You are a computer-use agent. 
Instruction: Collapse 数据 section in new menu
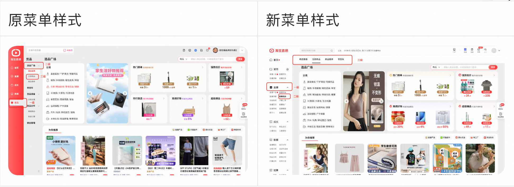[x=287, y=140]
